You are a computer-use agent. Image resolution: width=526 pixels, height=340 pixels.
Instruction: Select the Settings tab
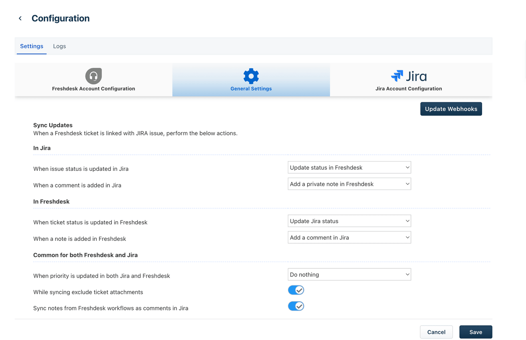click(x=32, y=46)
